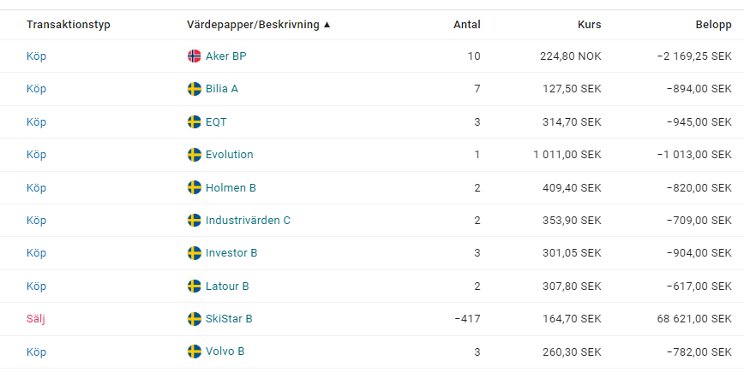
Task: Open the Investor B security link
Action: pos(231,253)
